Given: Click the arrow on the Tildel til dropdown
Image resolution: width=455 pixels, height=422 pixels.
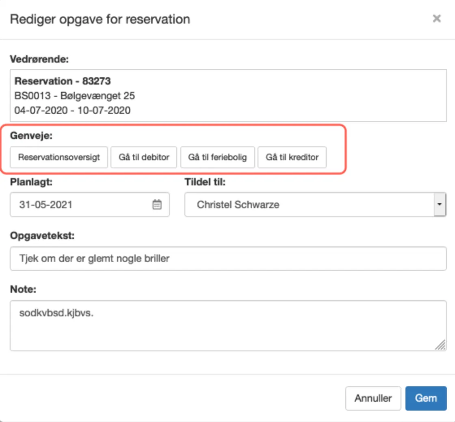Looking at the screenshot, I should (x=439, y=204).
